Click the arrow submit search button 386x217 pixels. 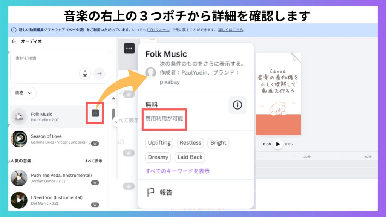[100, 74]
